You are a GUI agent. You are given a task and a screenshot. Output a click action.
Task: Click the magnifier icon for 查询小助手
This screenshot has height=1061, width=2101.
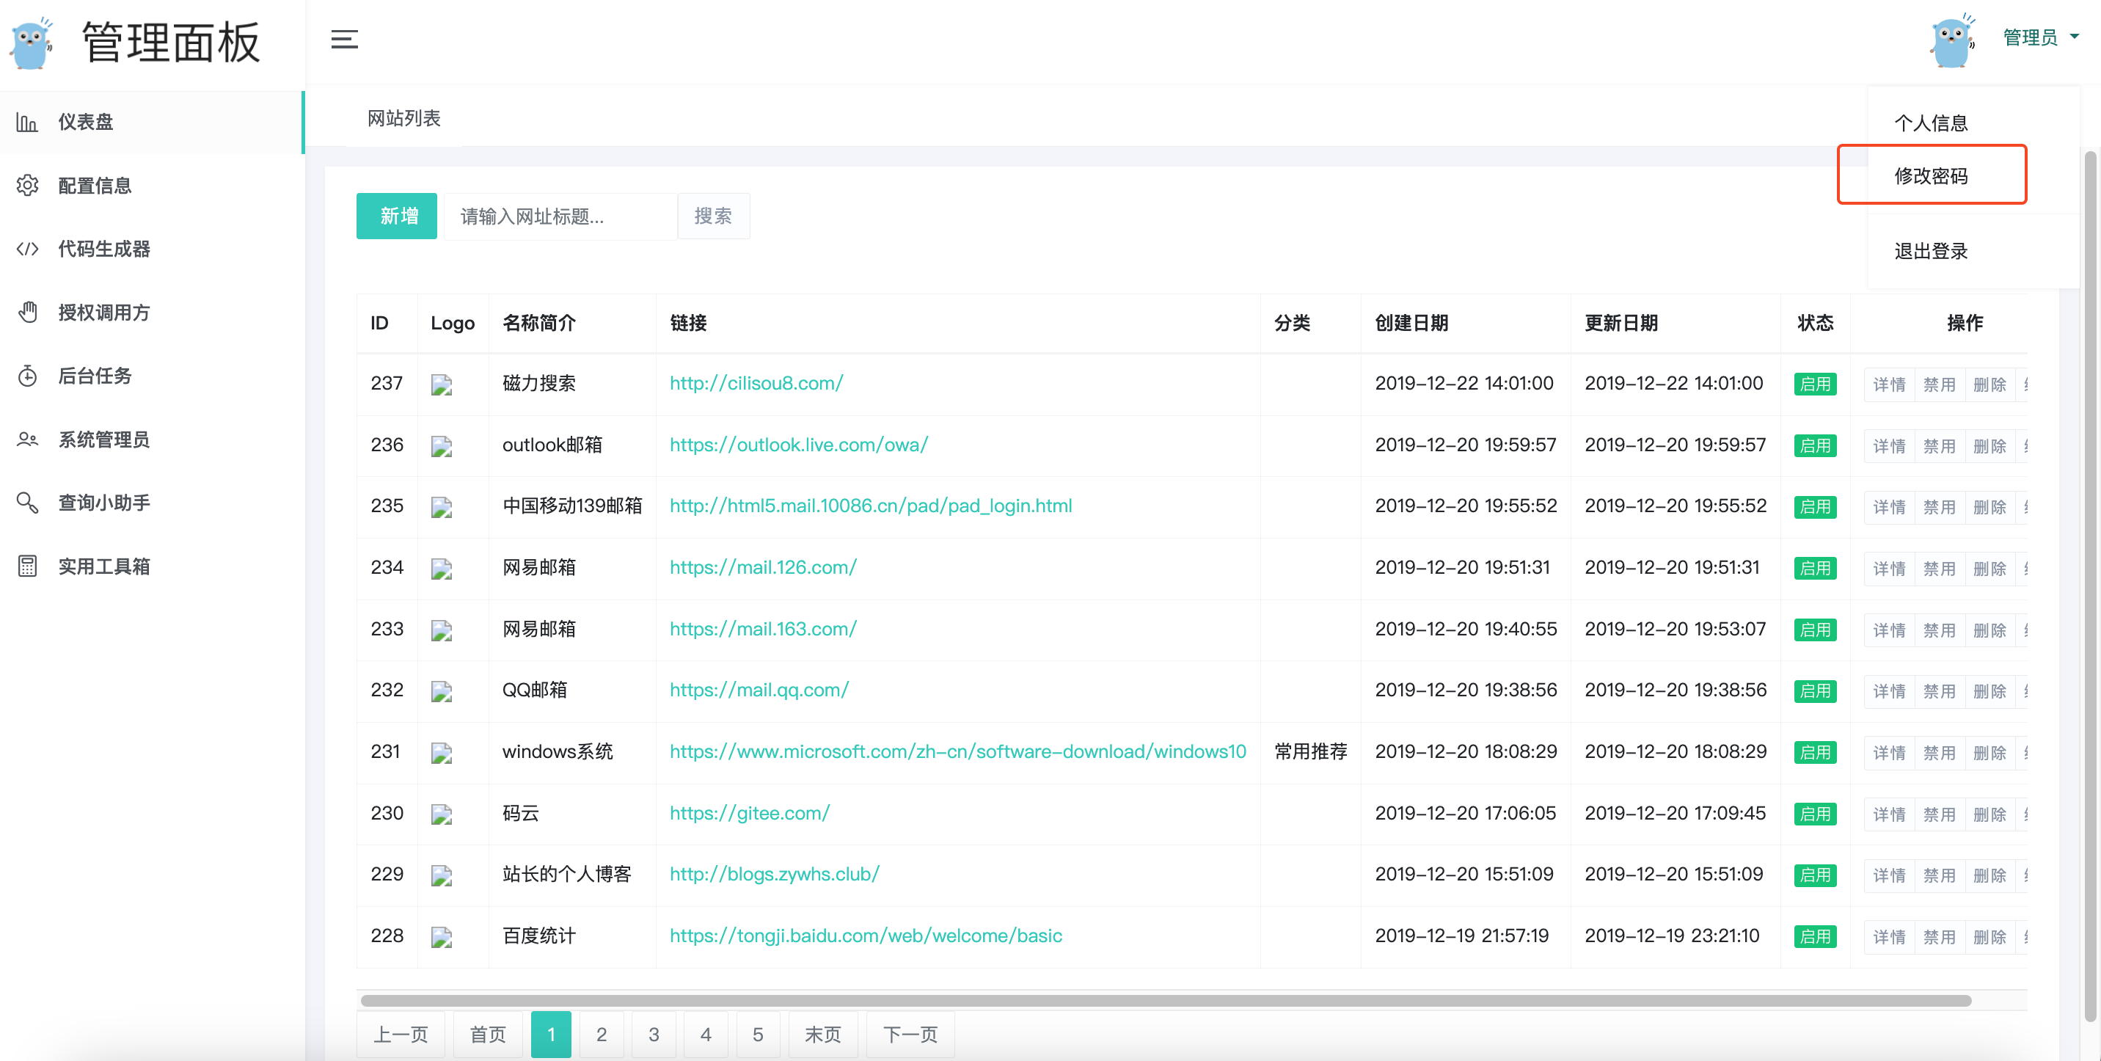tap(27, 503)
